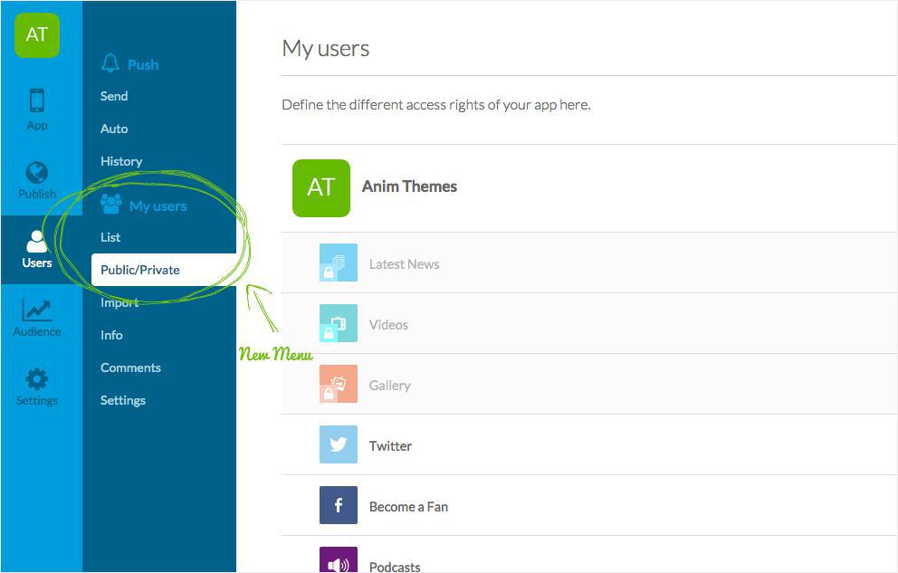Select Public/Private in the submenu
This screenshot has width=898, height=573.
[140, 270]
